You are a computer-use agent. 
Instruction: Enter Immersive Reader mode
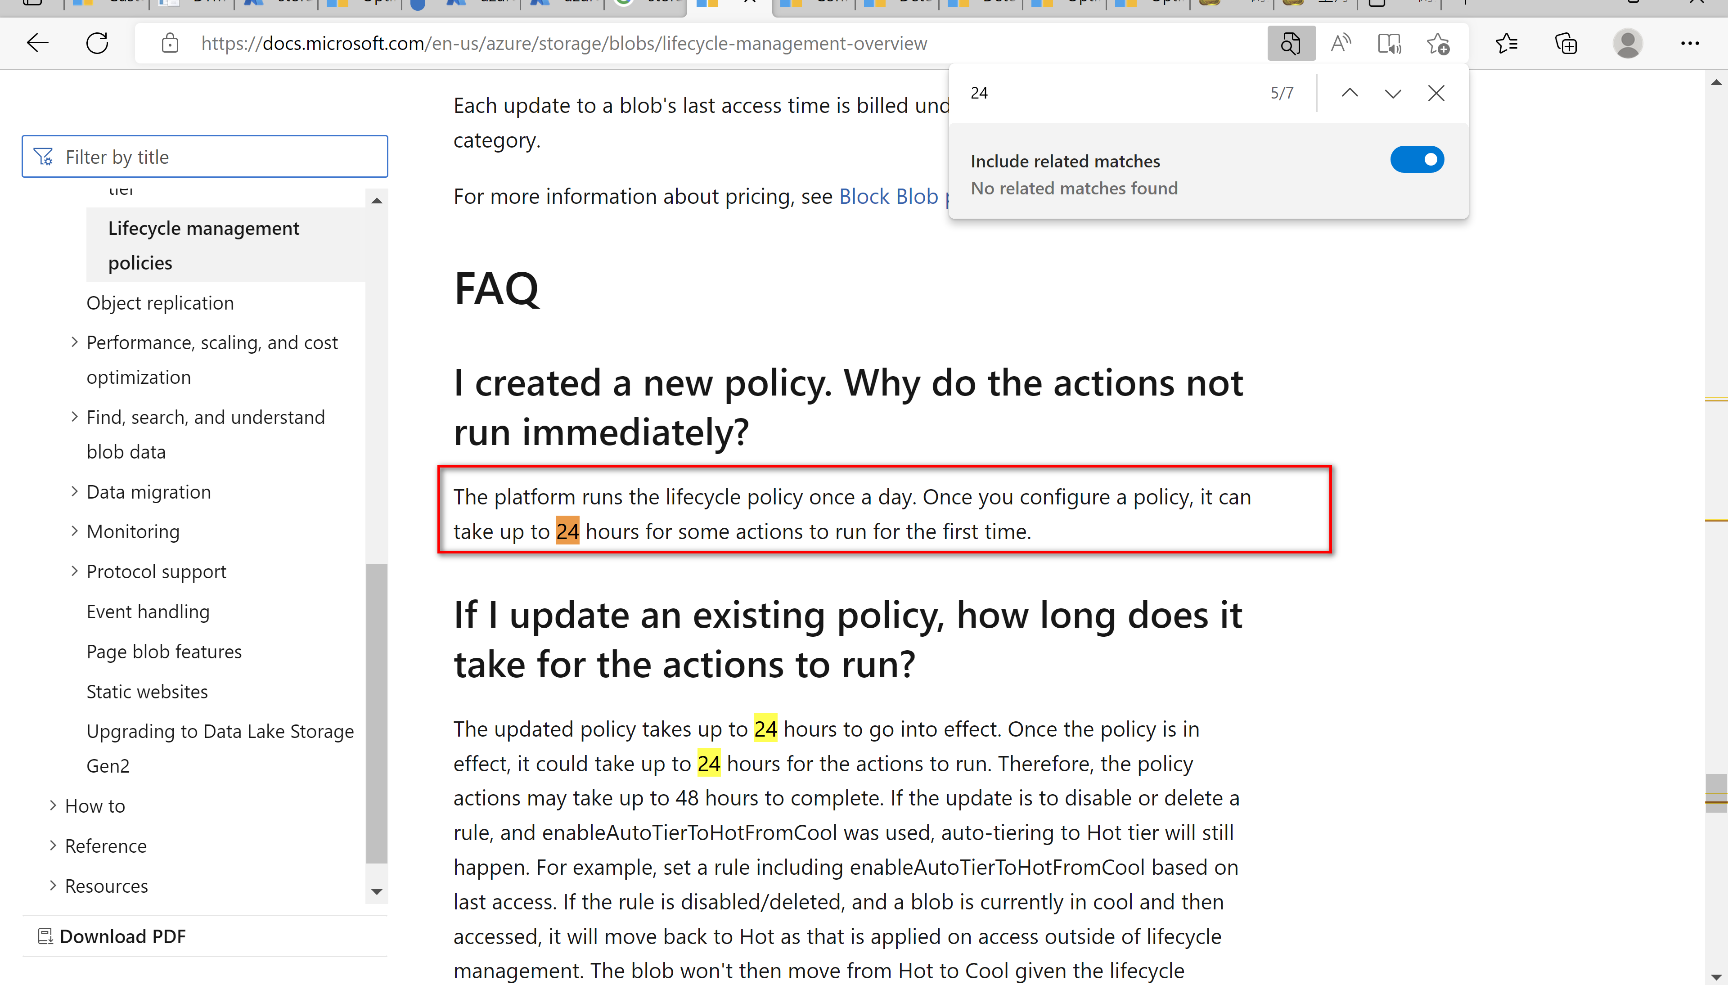1389,43
